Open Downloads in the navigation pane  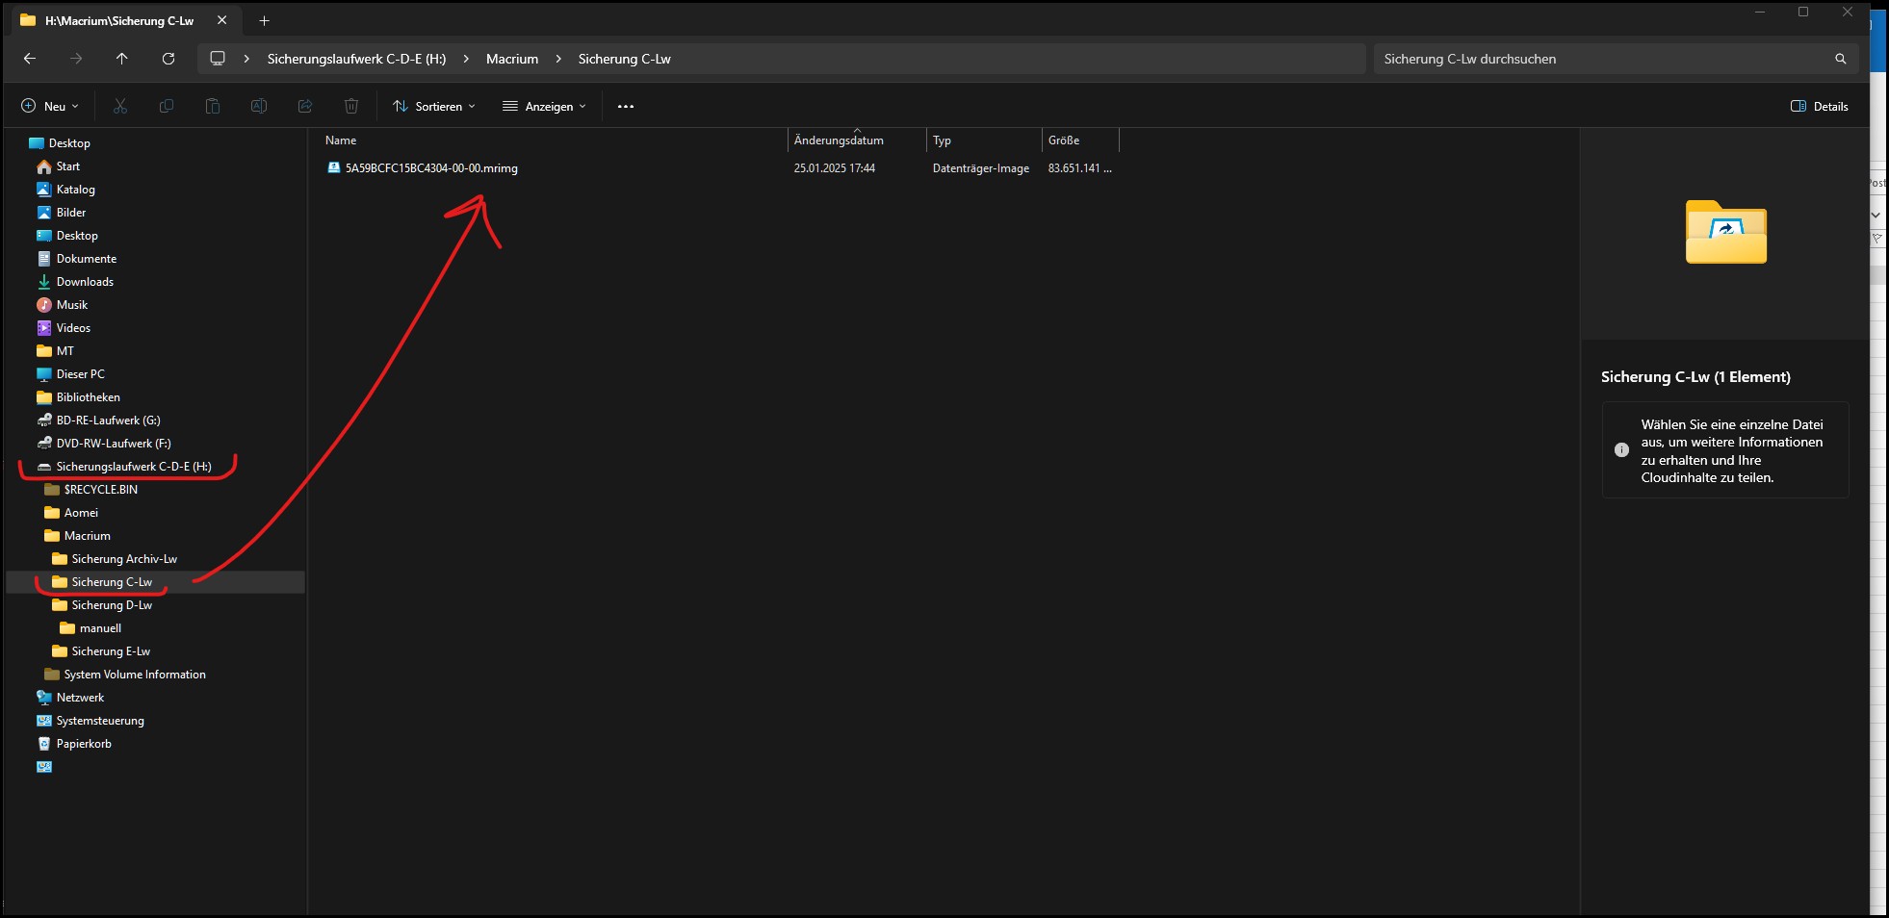[85, 282]
